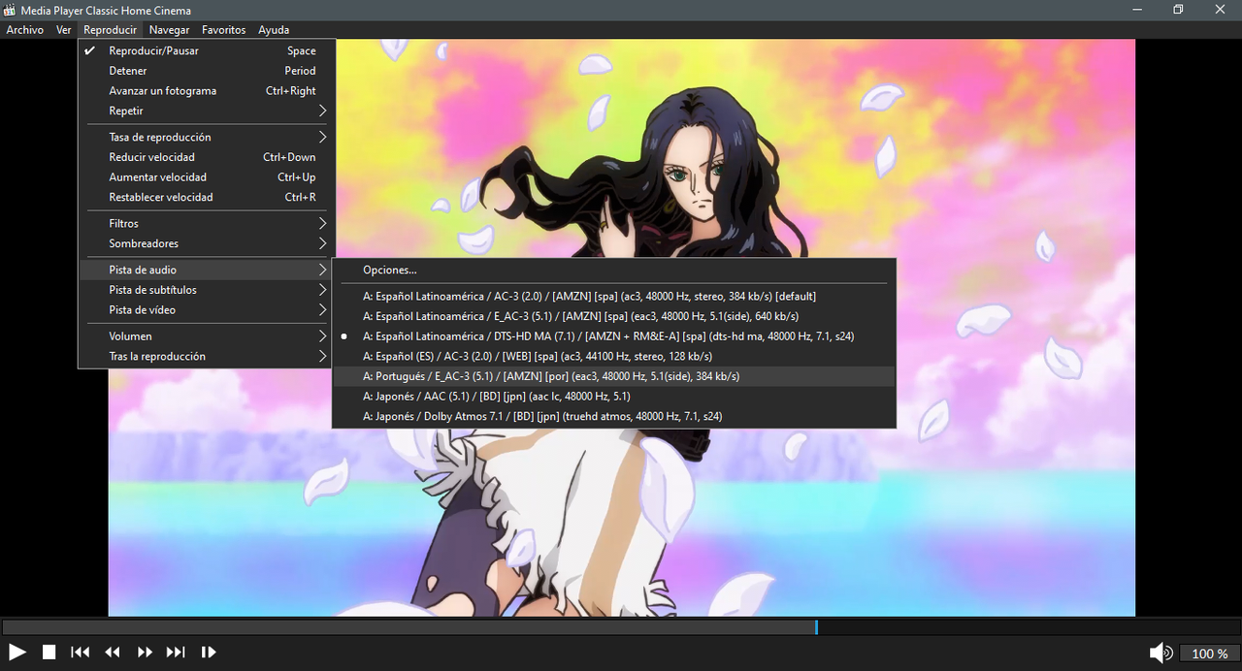Click the 100 % volume level box
1242x671 pixels.
(x=1209, y=654)
